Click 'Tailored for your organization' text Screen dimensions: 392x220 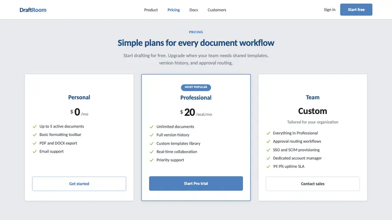(x=313, y=122)
